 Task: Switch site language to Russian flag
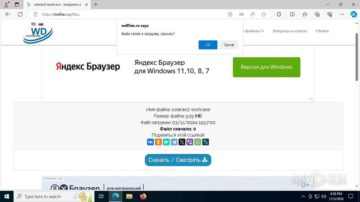click(x=41, y=24)
